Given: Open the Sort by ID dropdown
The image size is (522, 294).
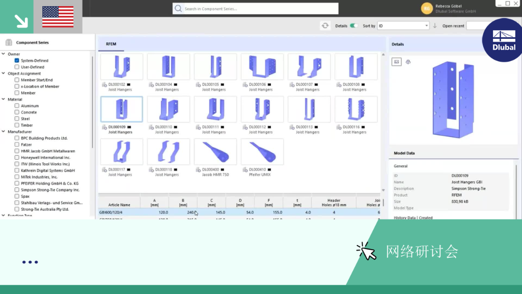Looking at the screenshot, I should click(x=403, y=26).
